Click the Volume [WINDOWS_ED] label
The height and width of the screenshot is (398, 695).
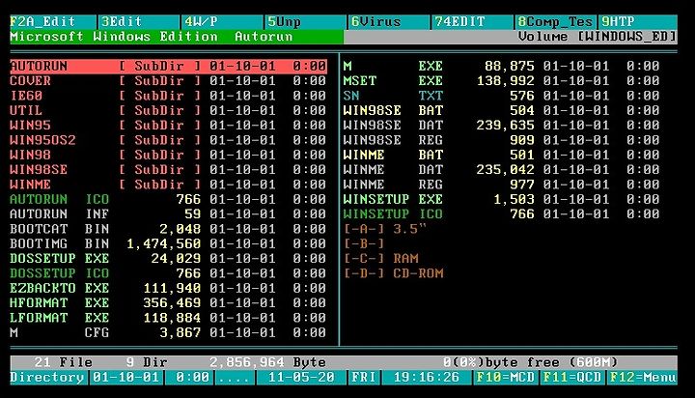(598, 37)
